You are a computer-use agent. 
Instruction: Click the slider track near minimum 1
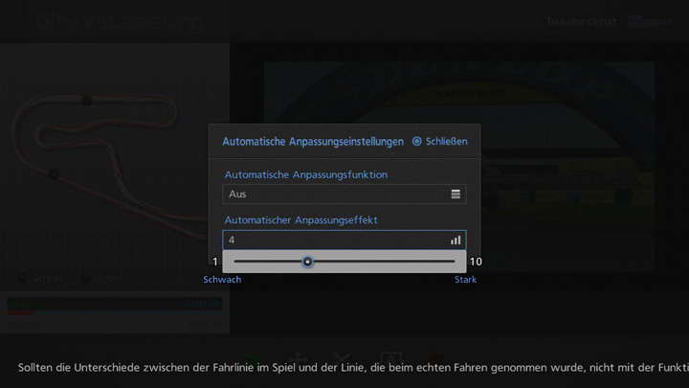239,262
